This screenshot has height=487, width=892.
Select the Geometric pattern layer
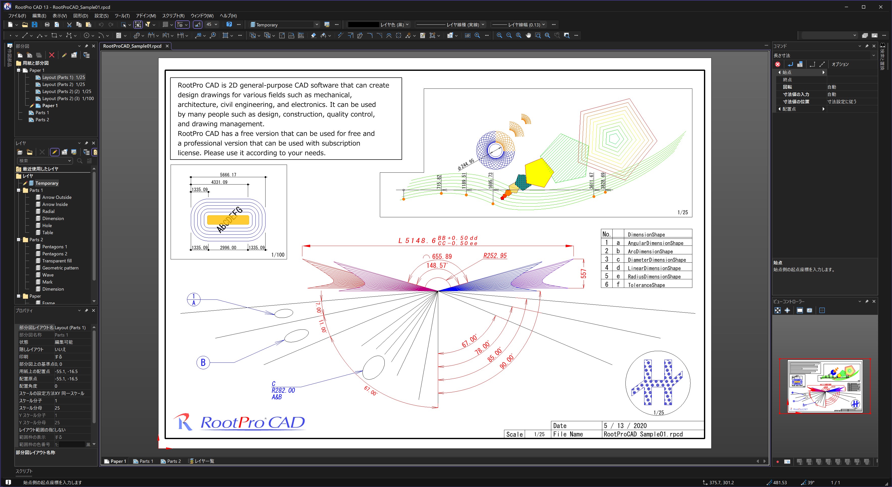[x=60, y=268]
